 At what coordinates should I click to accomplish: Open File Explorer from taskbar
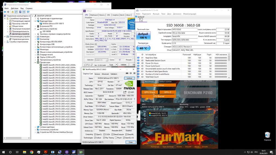coord(25,152)
